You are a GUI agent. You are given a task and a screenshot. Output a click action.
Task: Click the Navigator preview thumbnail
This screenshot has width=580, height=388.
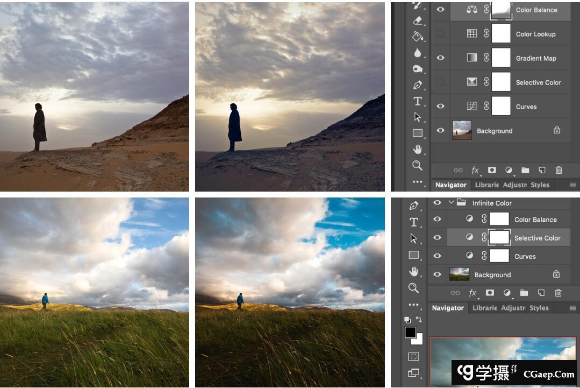(x=503, y=355)
